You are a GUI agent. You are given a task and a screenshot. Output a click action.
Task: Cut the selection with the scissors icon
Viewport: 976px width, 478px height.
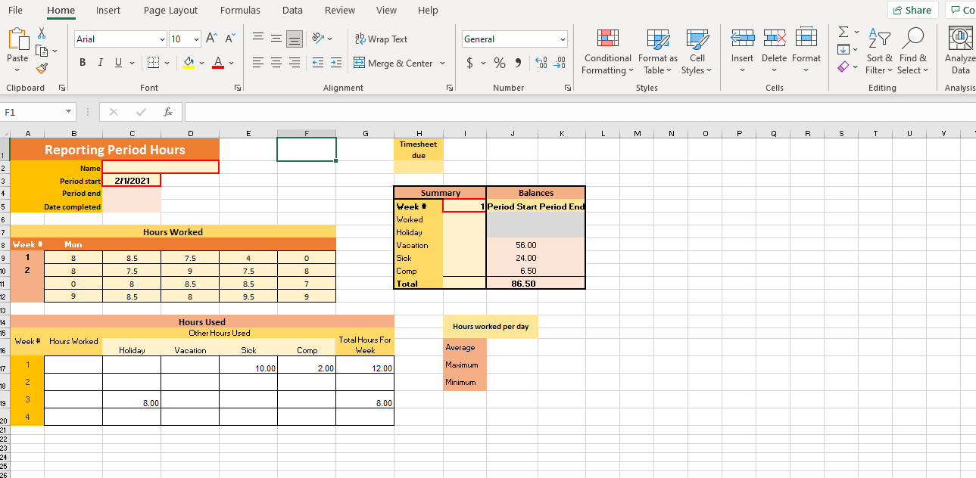[x=42, y=33]
